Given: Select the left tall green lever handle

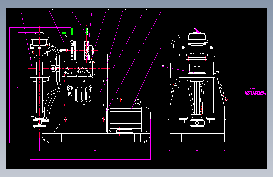Looking at the screenshot, I should point(72,31).
